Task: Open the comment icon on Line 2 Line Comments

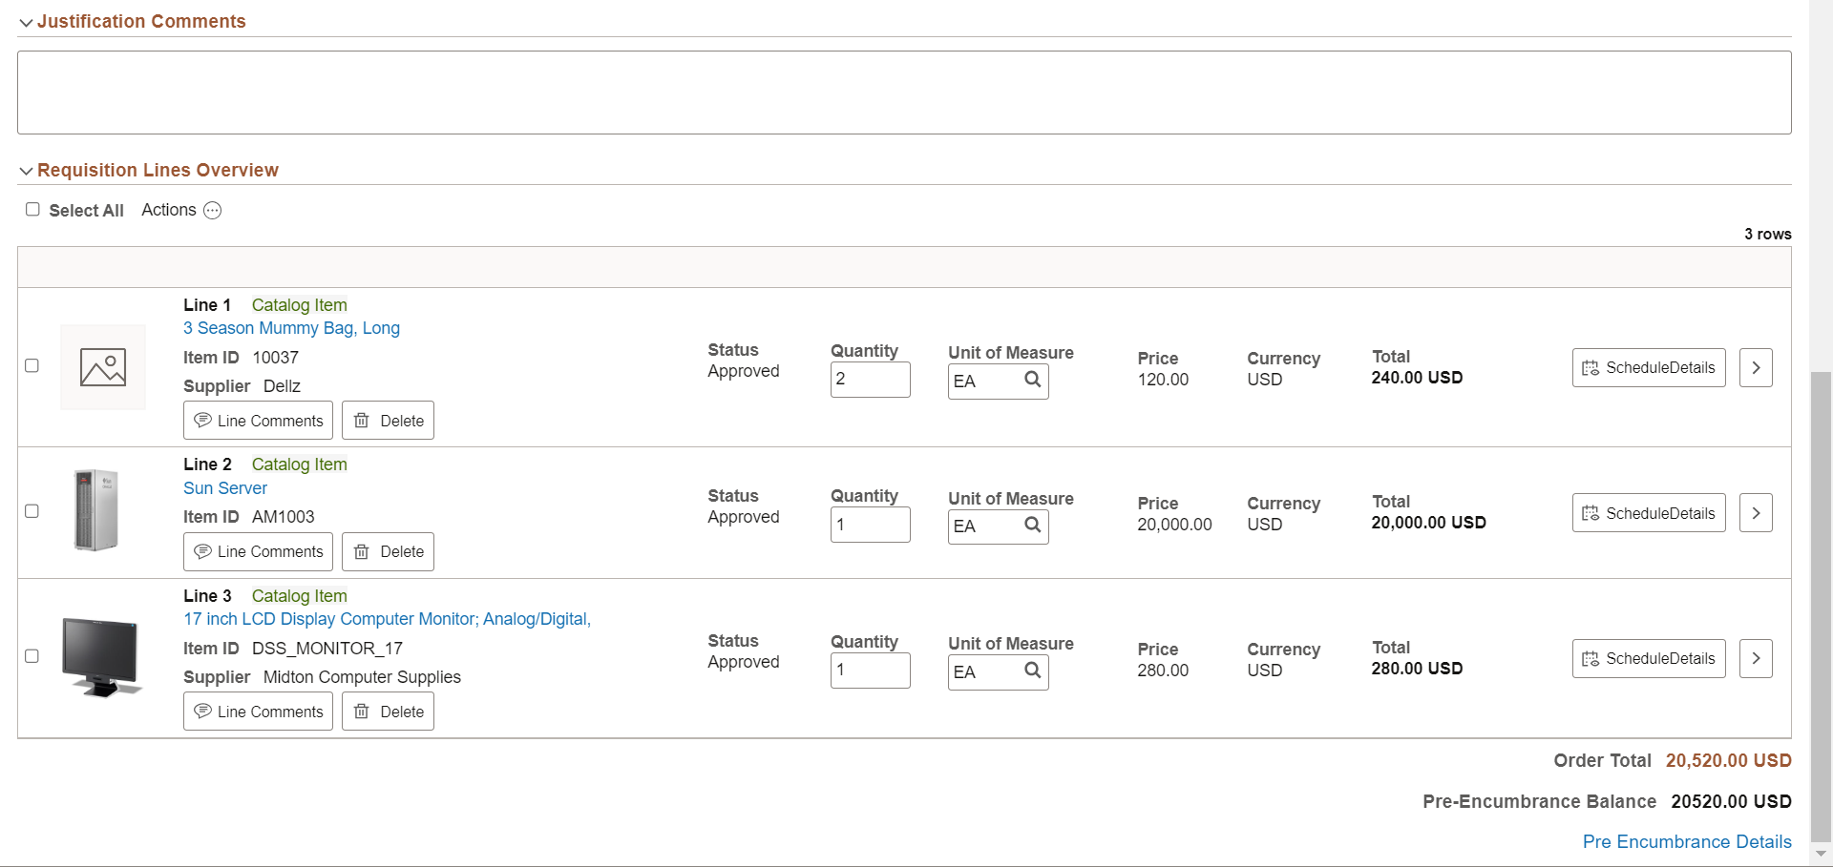Action: tap(203, 551)
